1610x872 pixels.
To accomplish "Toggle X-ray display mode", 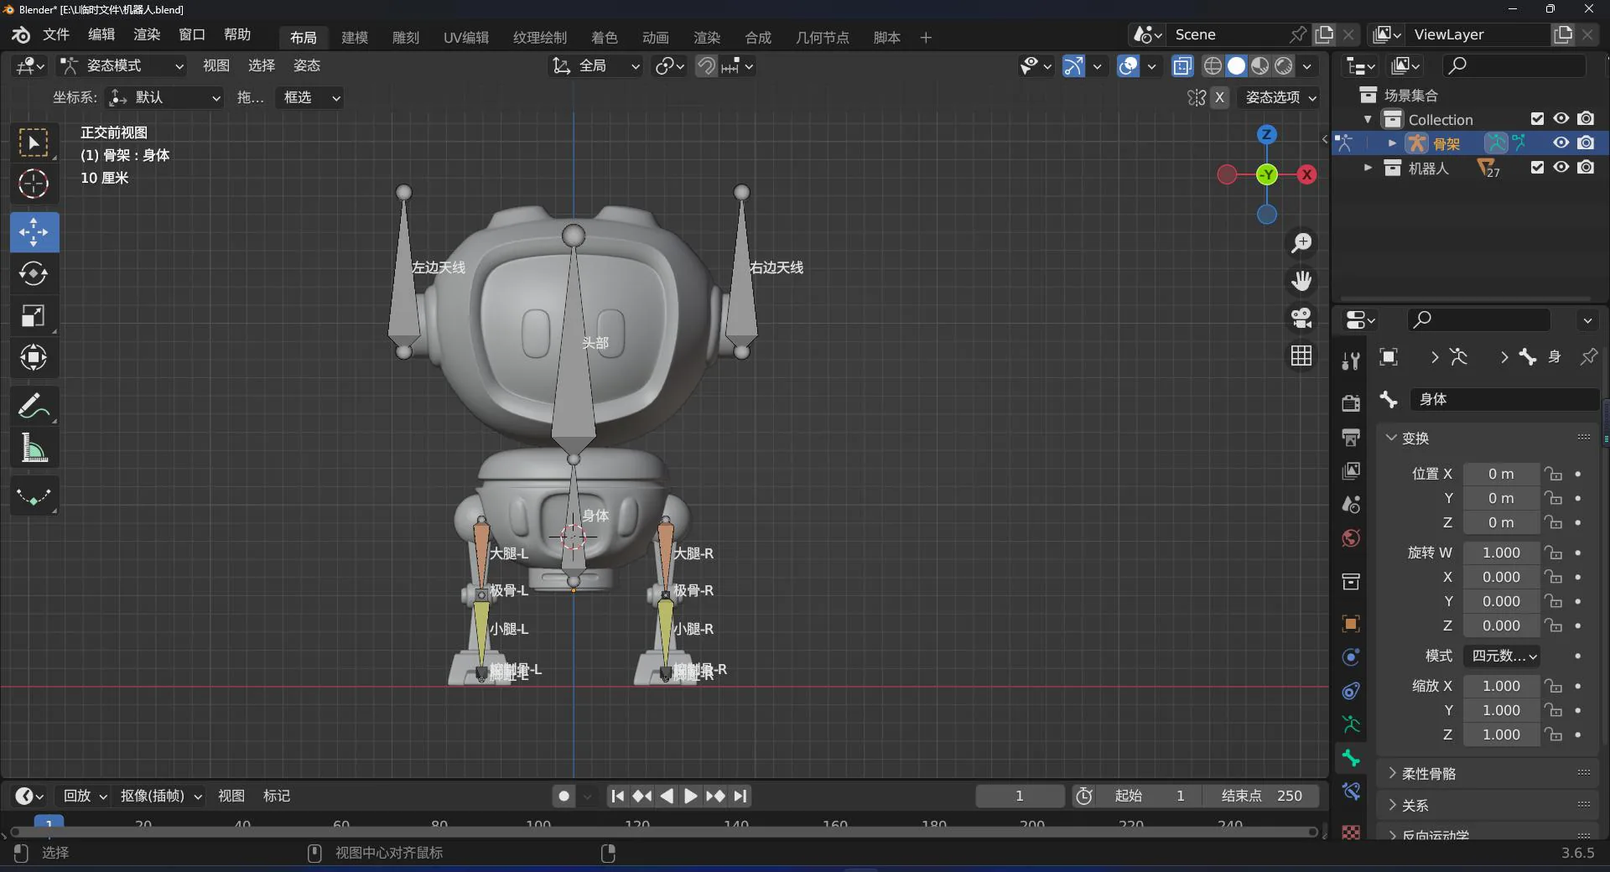I will coord(1182,66).
